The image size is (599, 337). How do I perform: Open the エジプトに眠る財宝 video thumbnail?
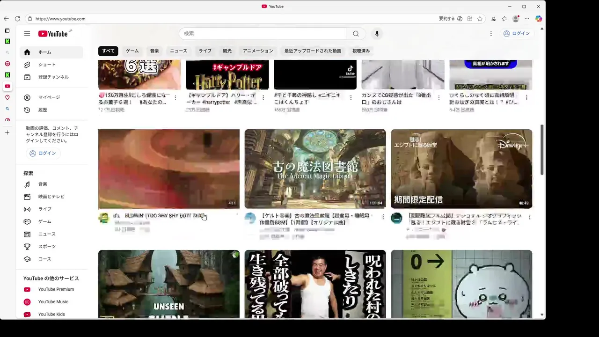tap(461, 169)
